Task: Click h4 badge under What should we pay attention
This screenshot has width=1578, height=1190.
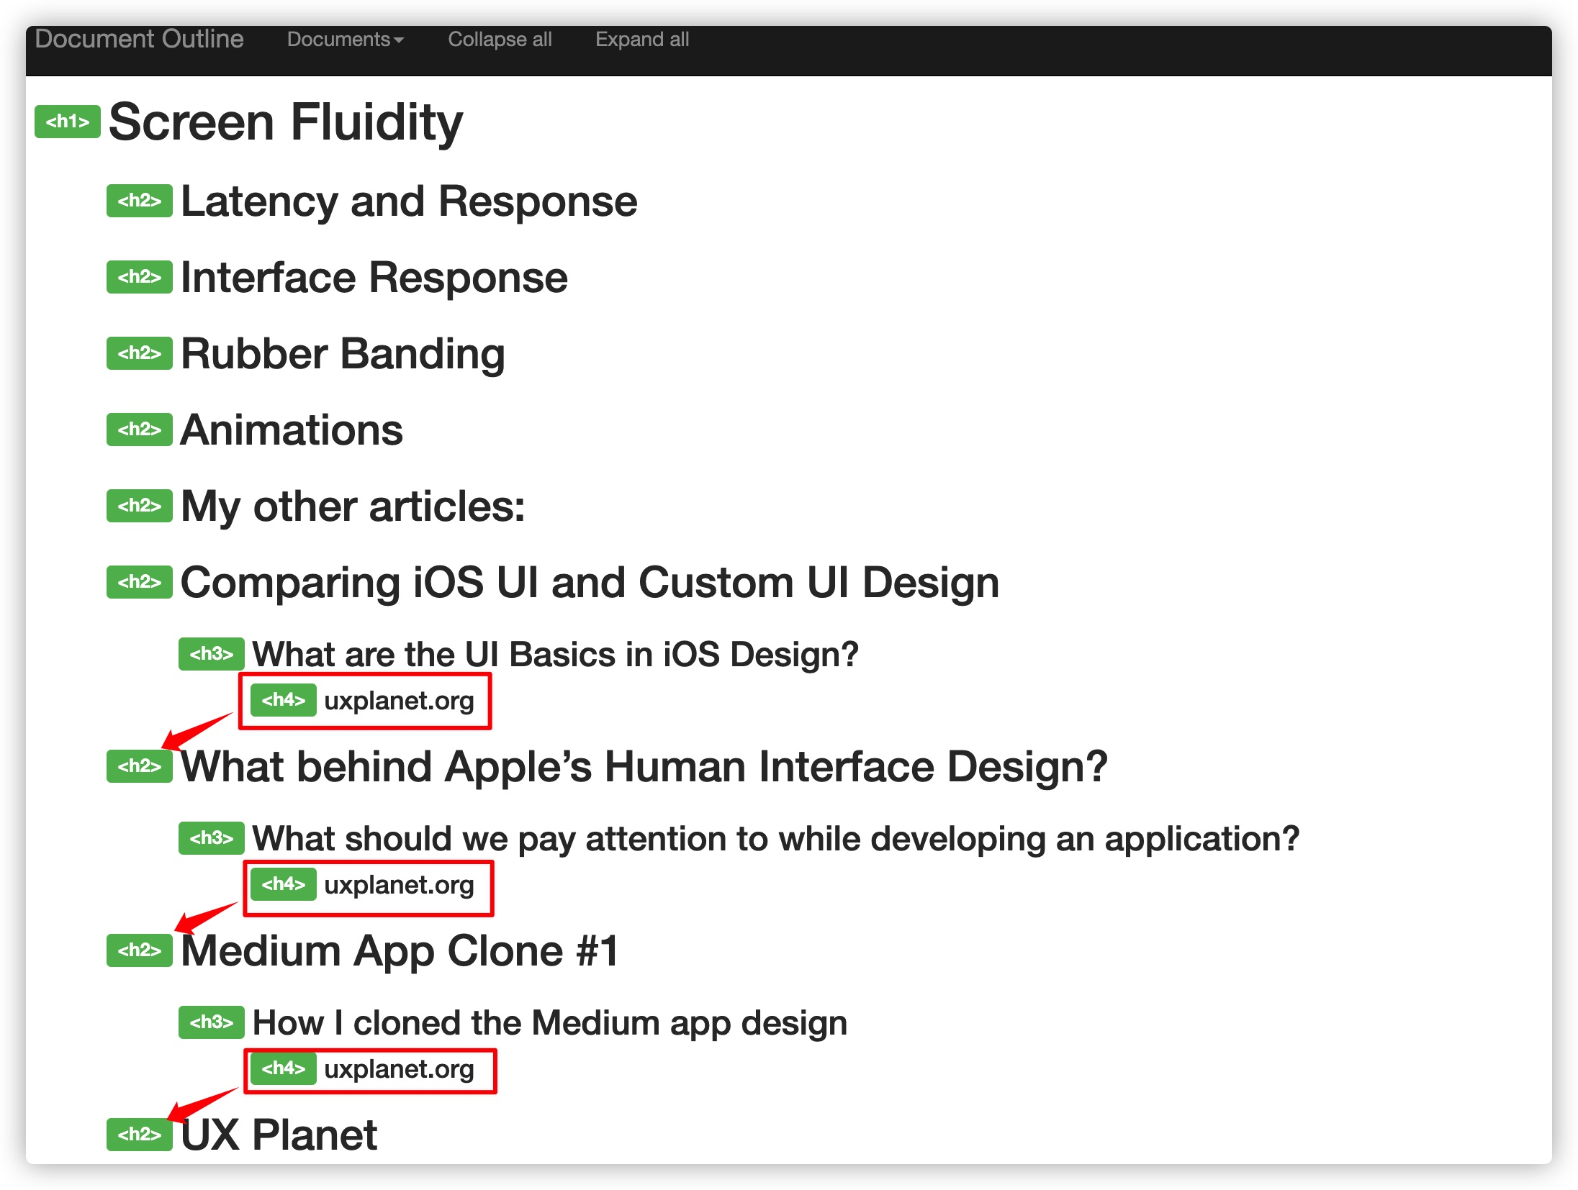Action: click(284, 884)
